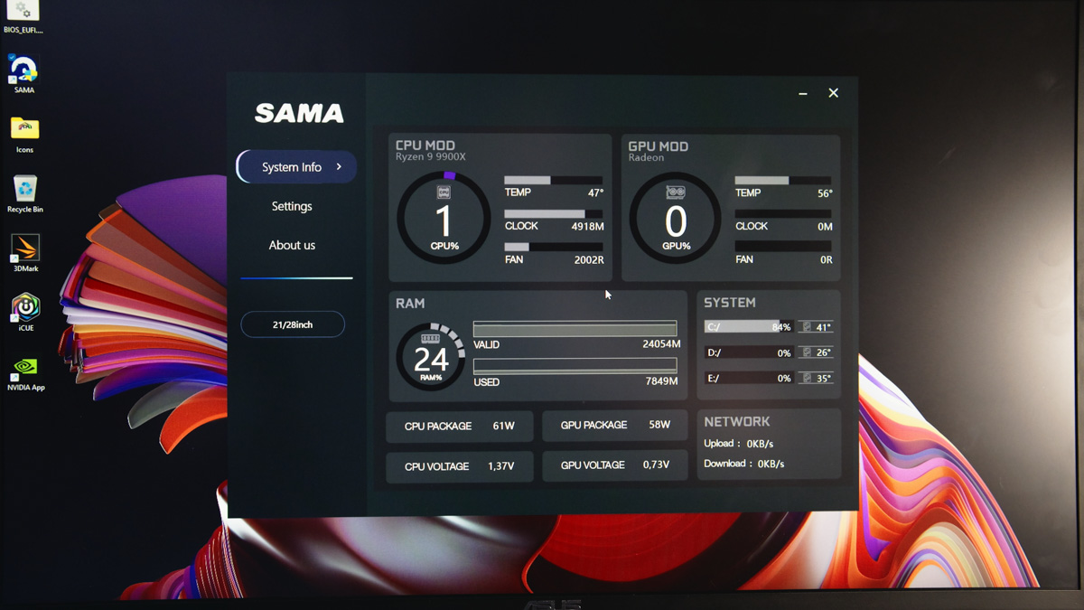Click the RAM module icon in gauge
Screen dimensions: 1084x610
pos(431,339)
